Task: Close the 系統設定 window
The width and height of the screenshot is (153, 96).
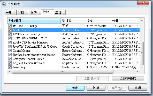Action: (143, 3)
